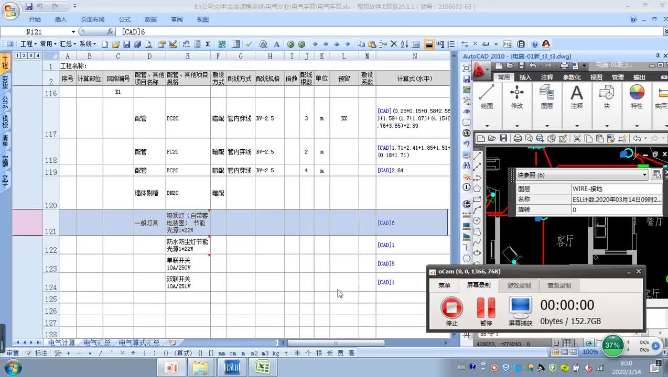668x377 pixels.
Task: Toggle the 标注 checkbox
Action: [29, 353]
